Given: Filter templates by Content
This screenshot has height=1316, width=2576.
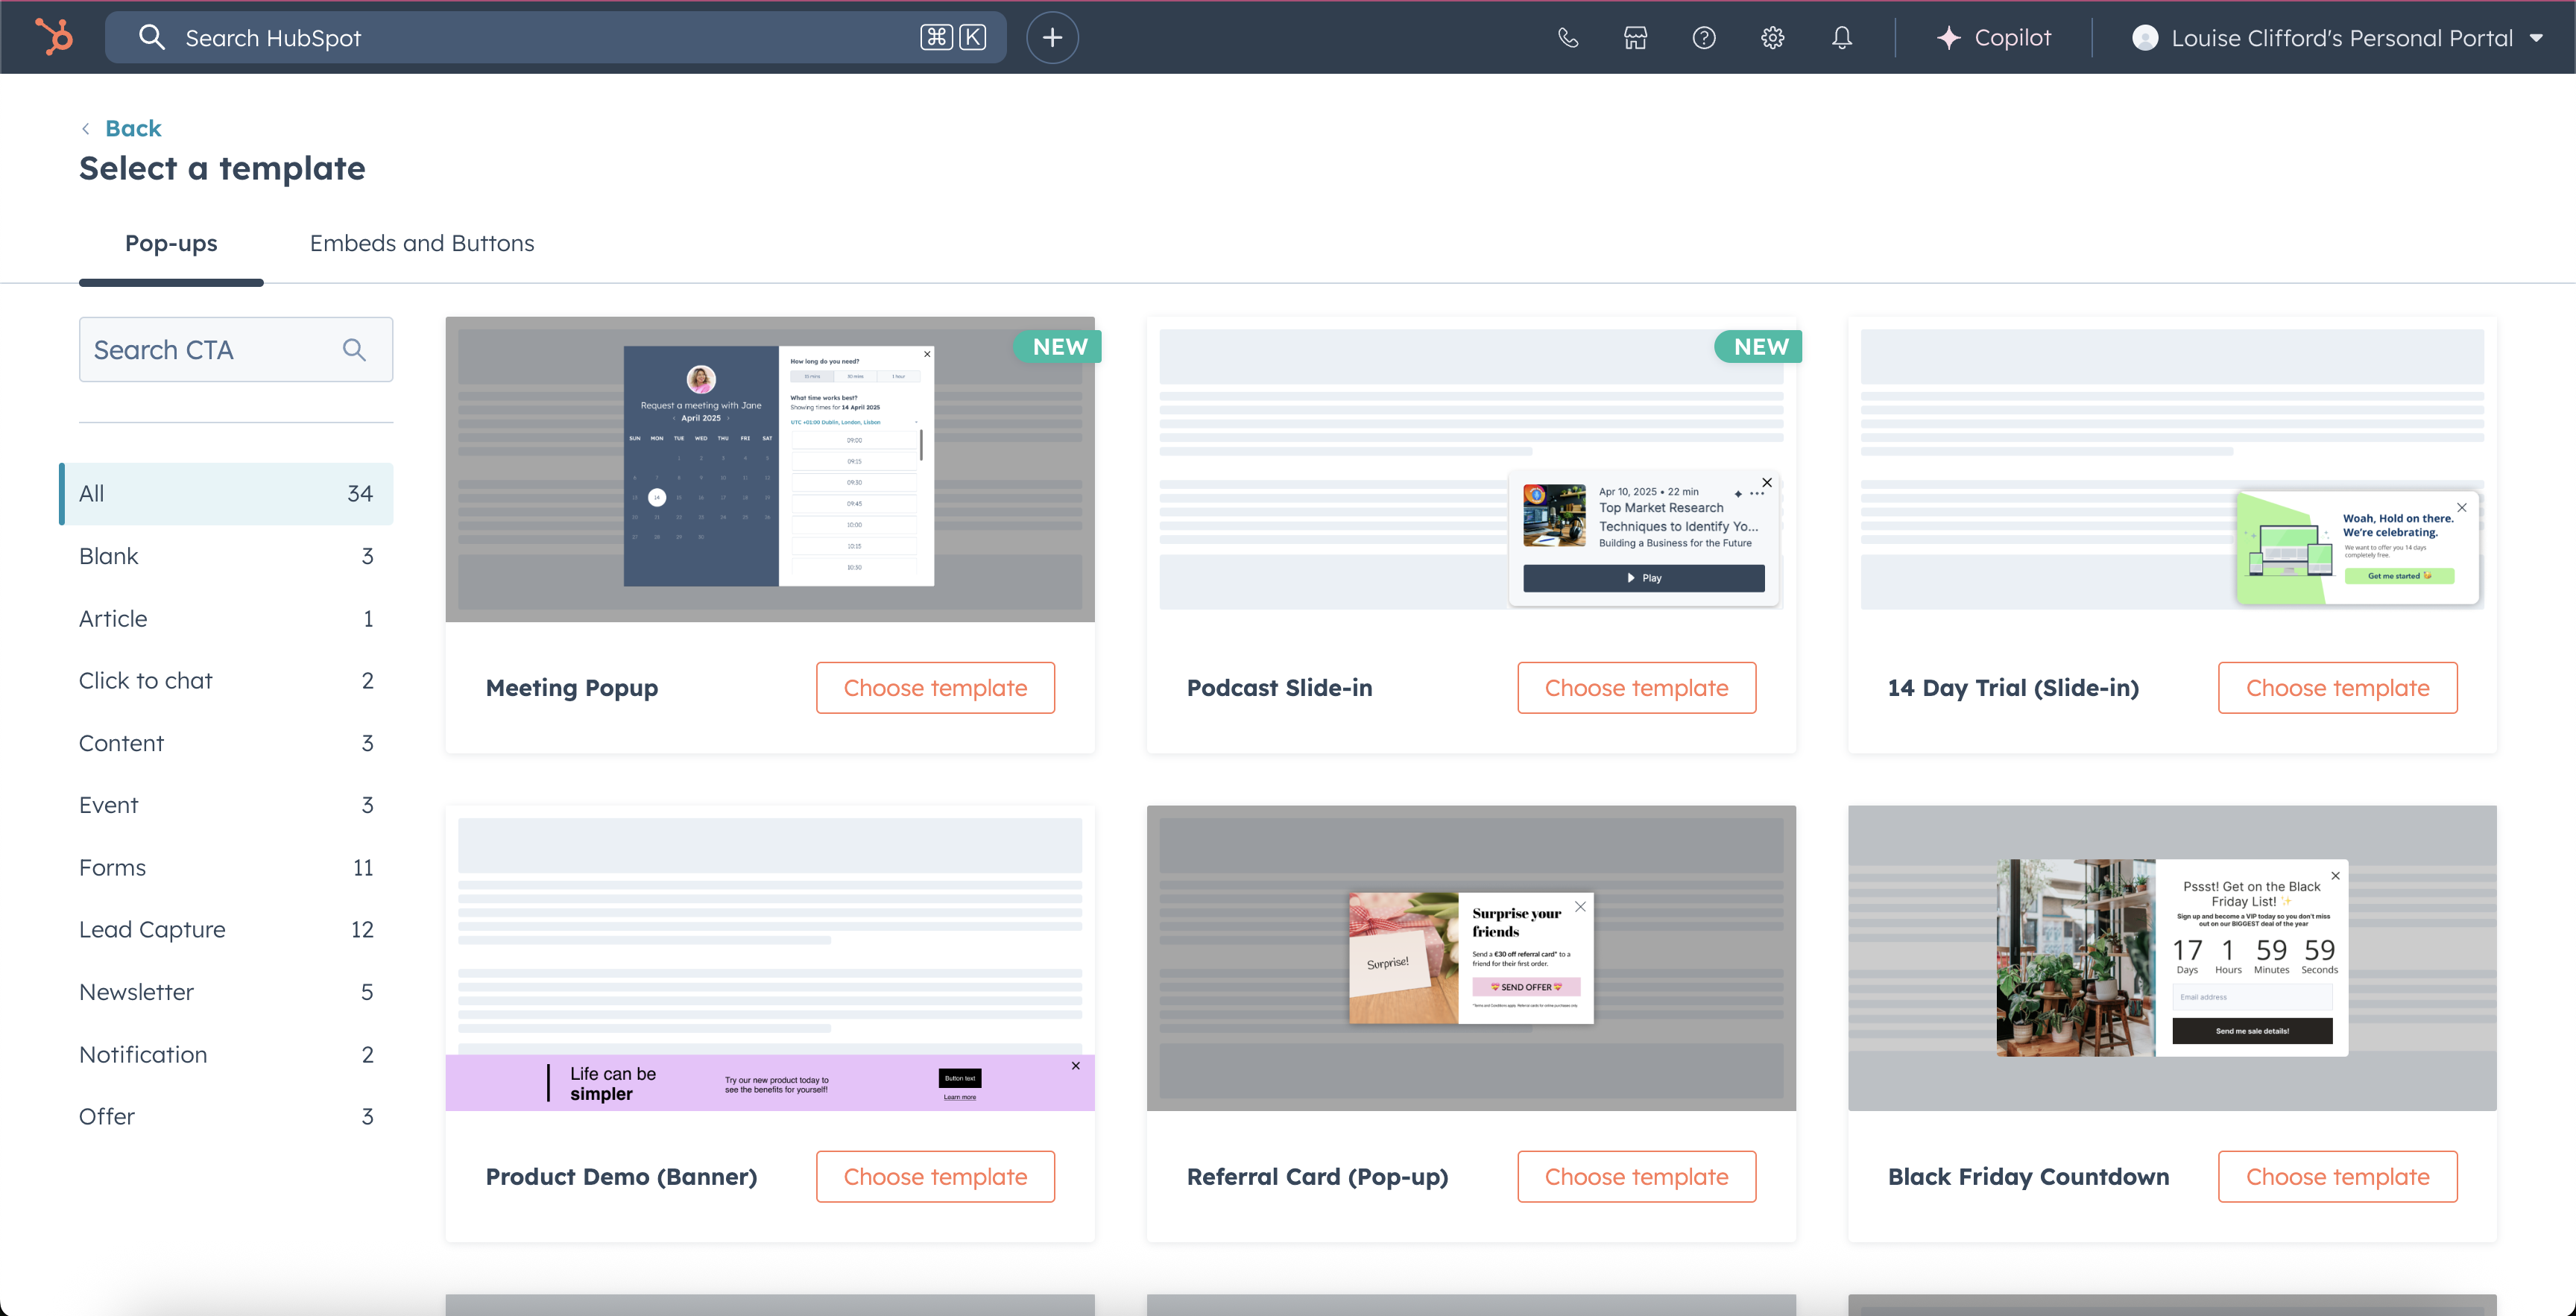Looking at the screenshot, I should click(226, 743).
